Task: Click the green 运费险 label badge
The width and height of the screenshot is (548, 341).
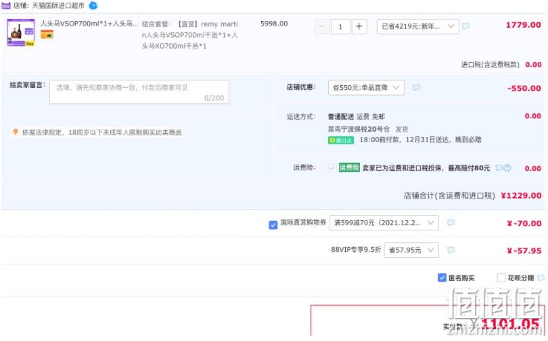Action: point(349,167)
